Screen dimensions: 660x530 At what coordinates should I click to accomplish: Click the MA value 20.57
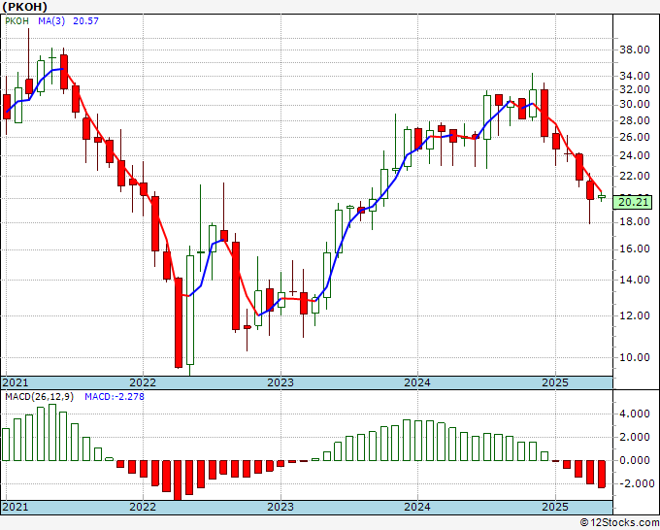[x=85, y=20]
